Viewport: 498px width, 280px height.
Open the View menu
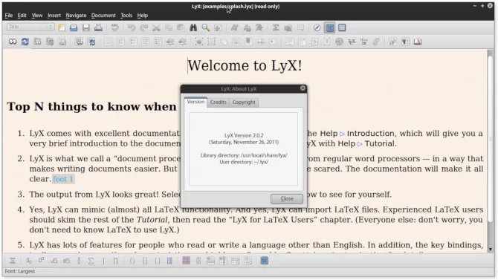(37, 16)
